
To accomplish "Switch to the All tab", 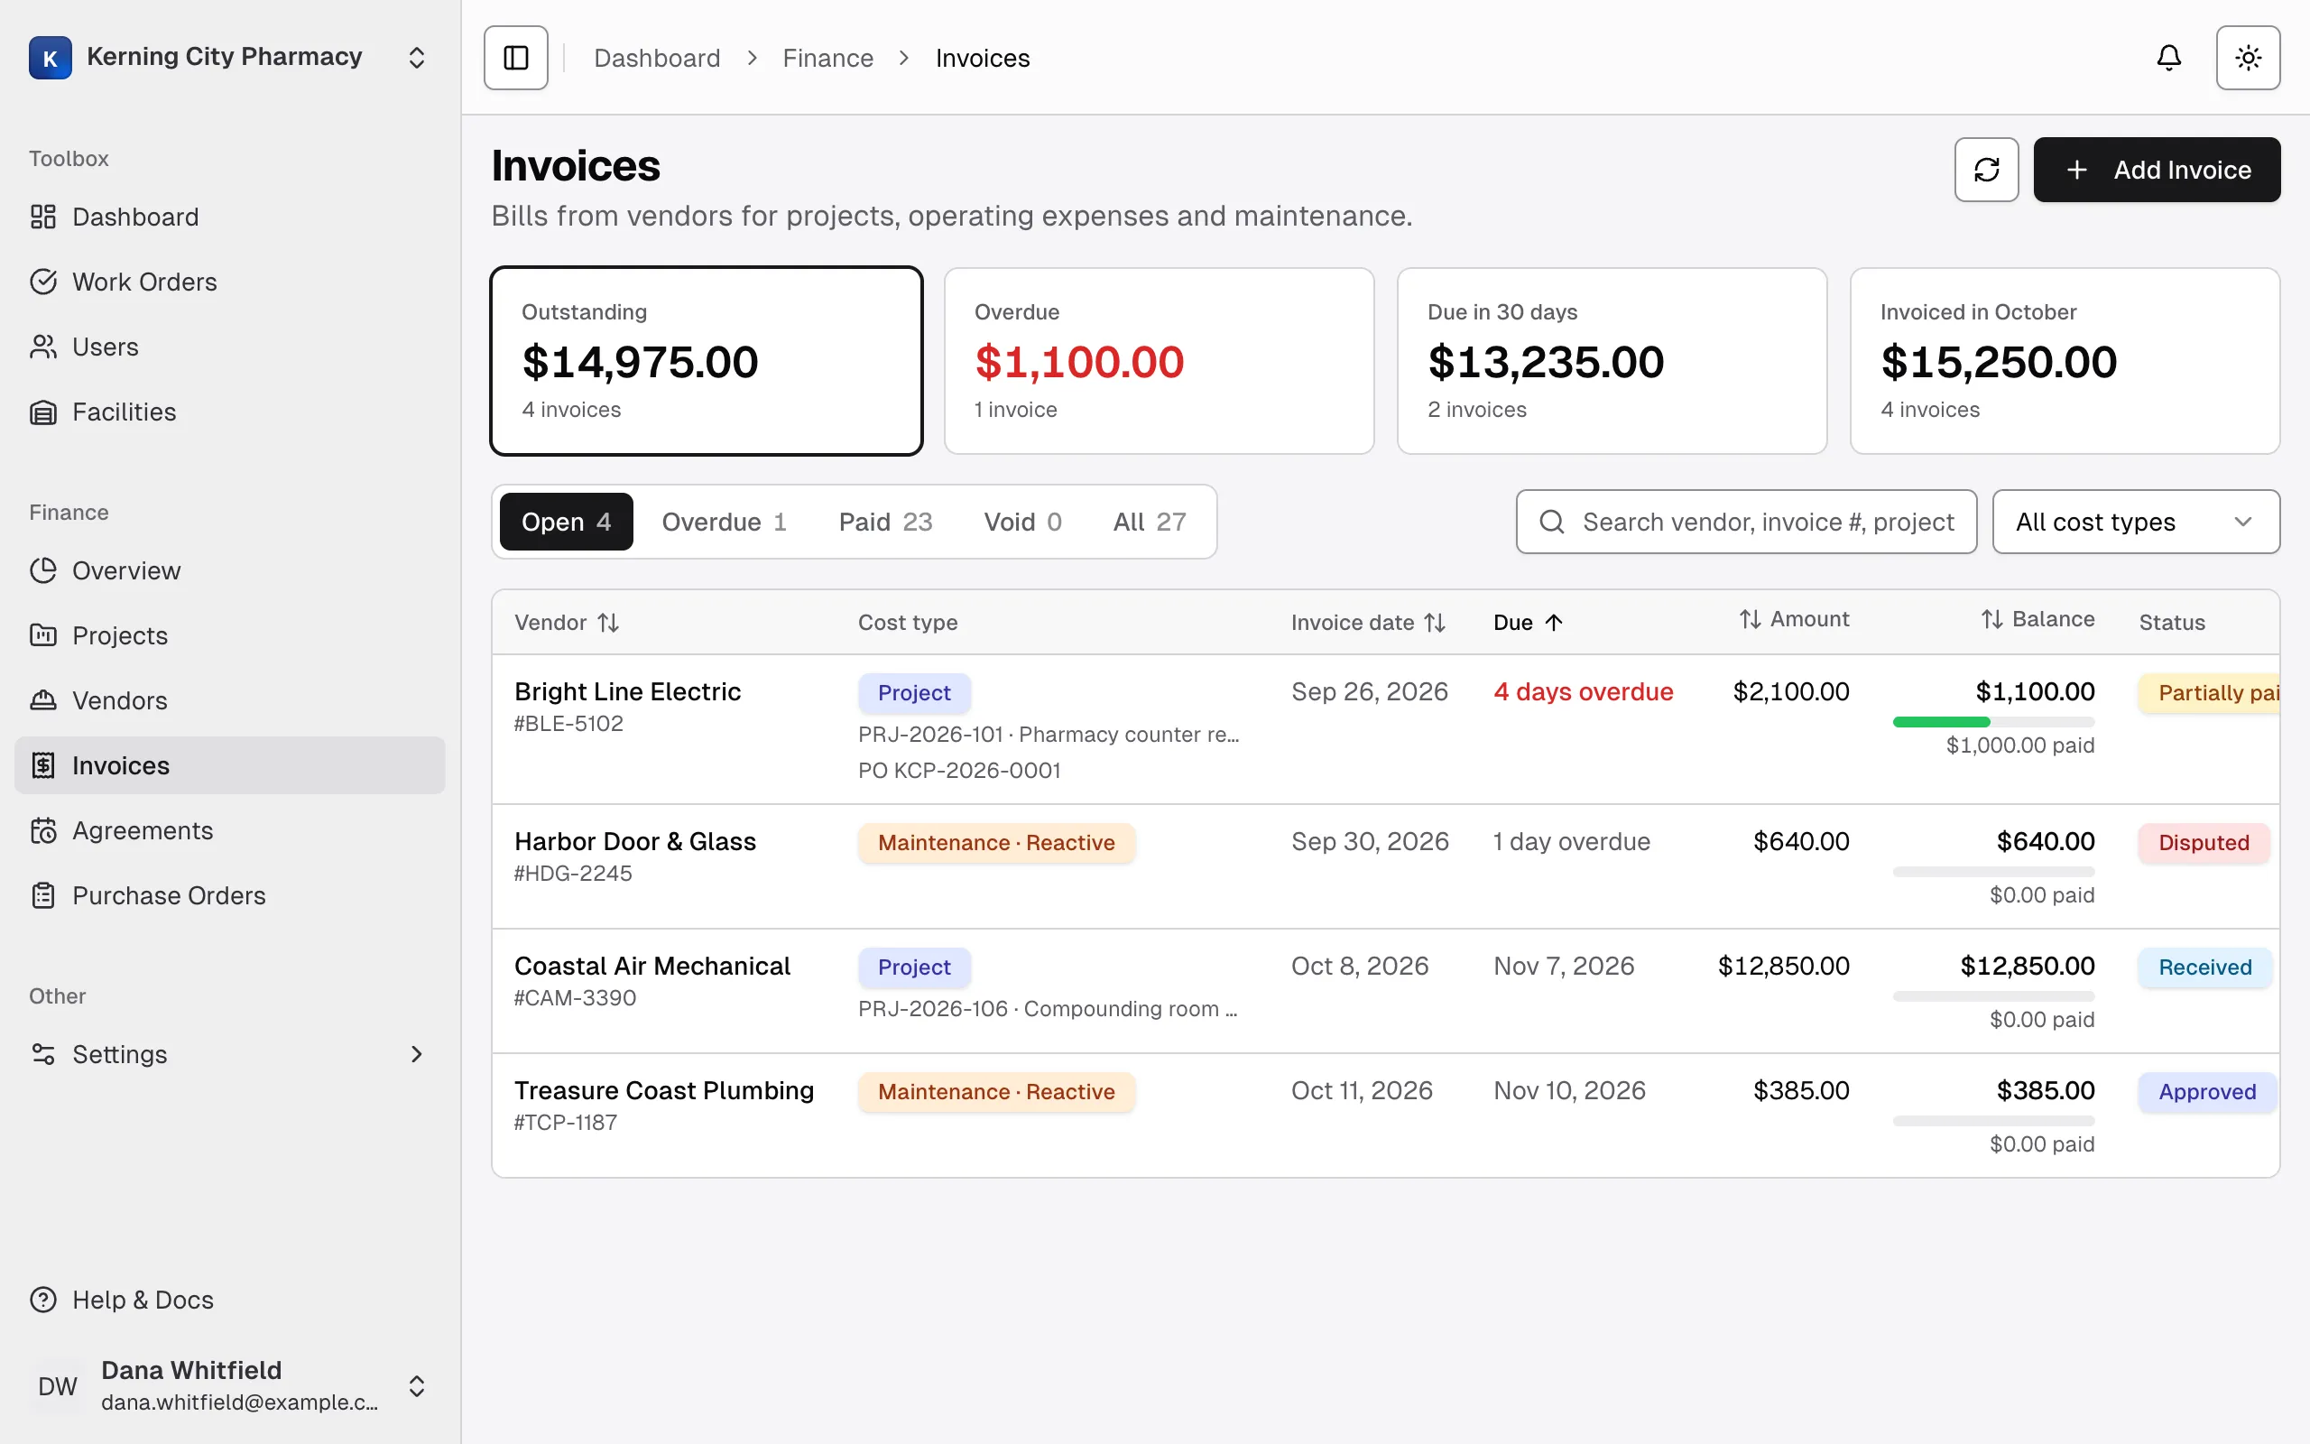I will (x=1150, y=522).
